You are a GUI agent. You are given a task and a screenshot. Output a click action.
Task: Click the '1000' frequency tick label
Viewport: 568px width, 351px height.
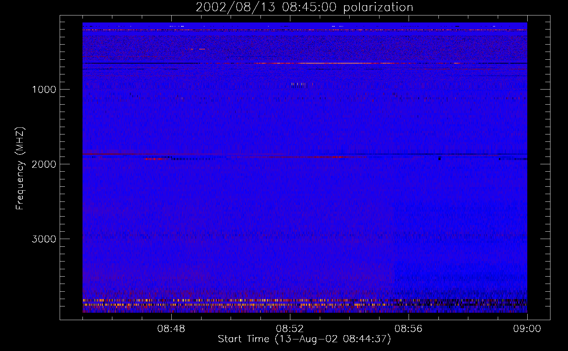(44, 90)
